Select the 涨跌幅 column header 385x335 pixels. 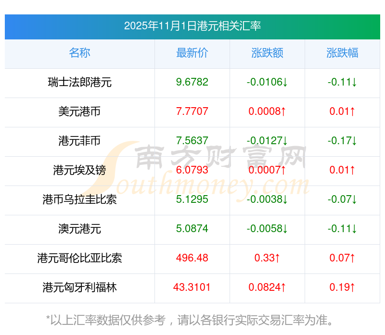click(342, 53)
